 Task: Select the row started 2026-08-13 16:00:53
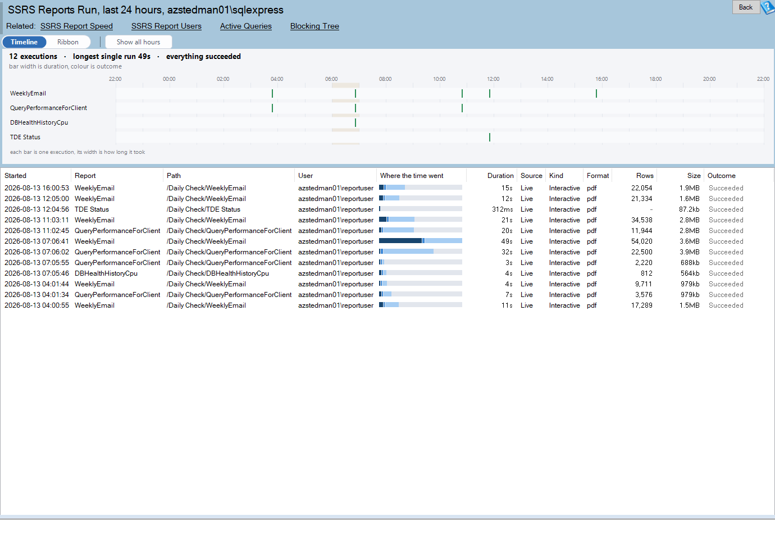click(388, 188)
